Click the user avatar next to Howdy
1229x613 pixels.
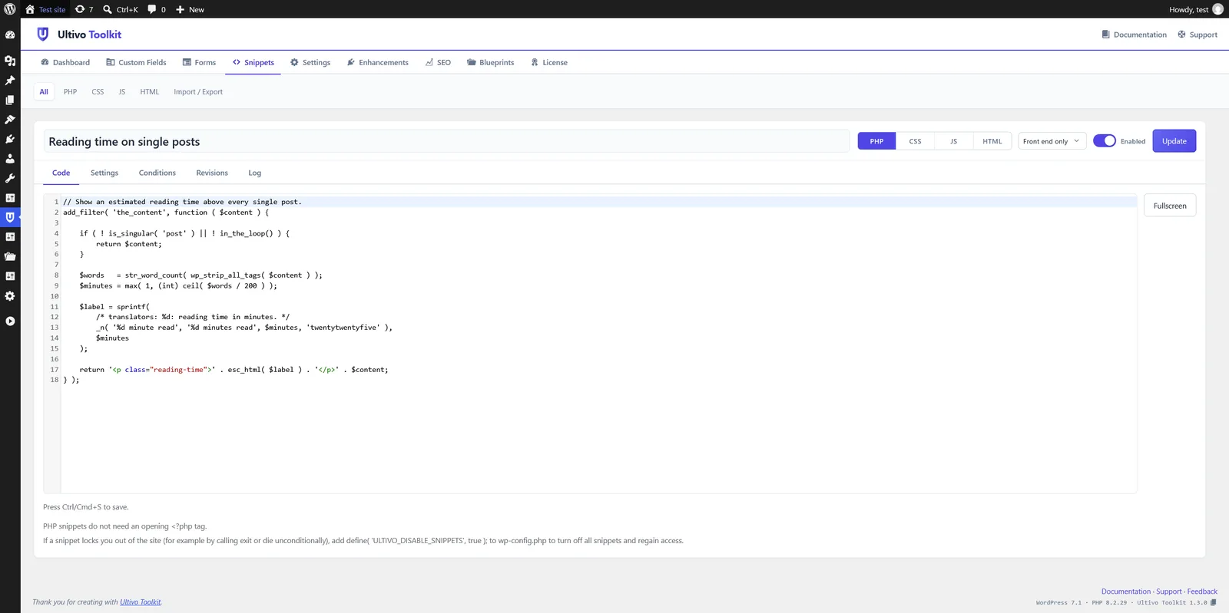[1217, 9]
